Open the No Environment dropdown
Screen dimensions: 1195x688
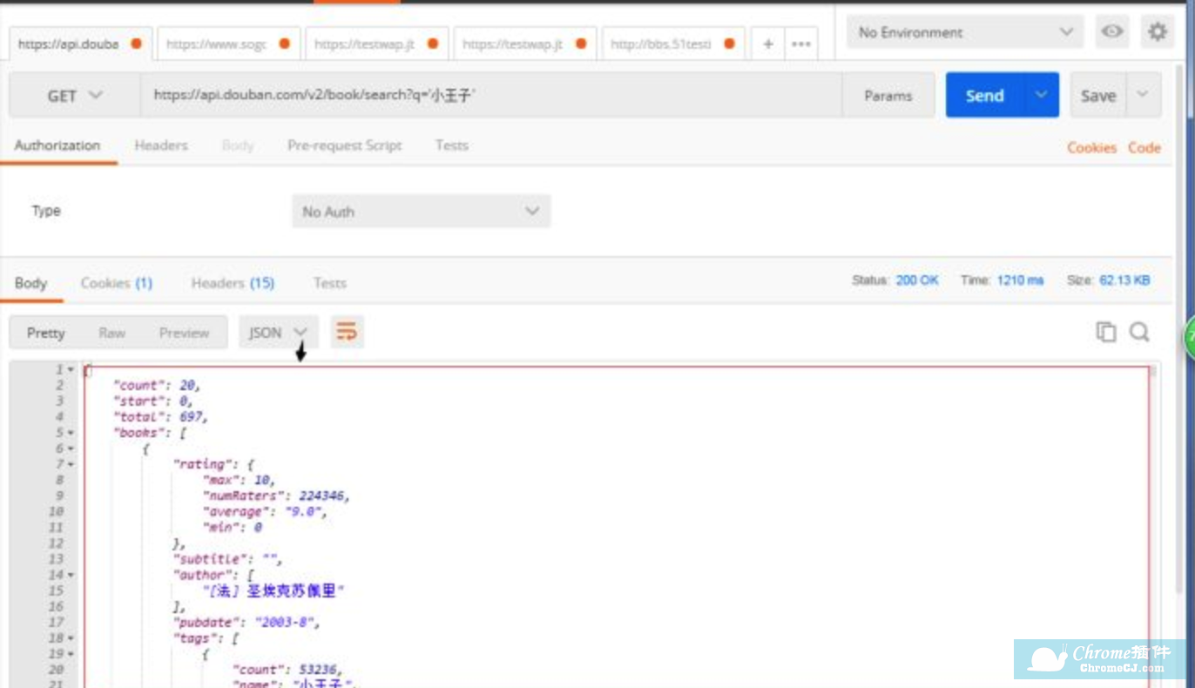click(965, 32)
